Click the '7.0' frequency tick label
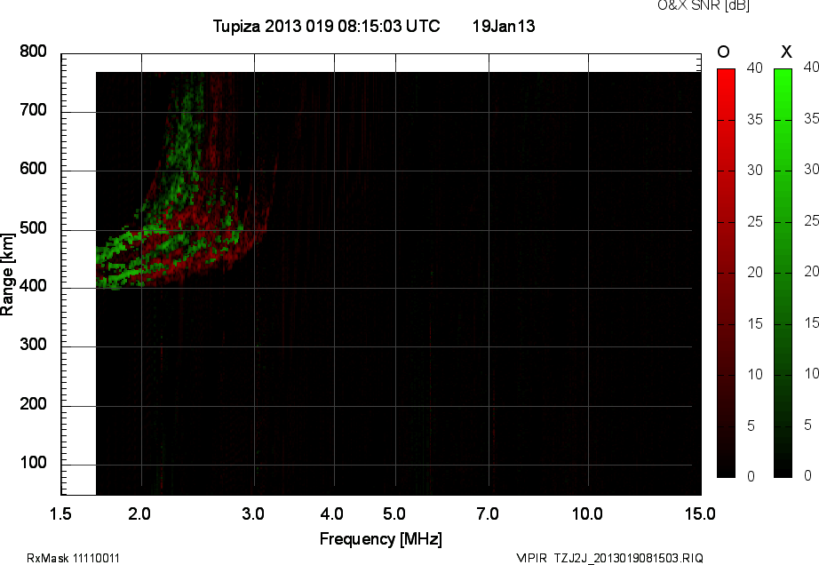The image size is (819, 565). 488,513
